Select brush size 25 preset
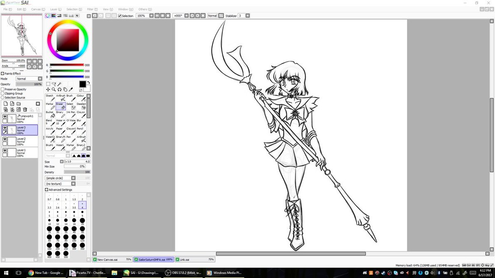The image size is (495, 278). [49, 230]
